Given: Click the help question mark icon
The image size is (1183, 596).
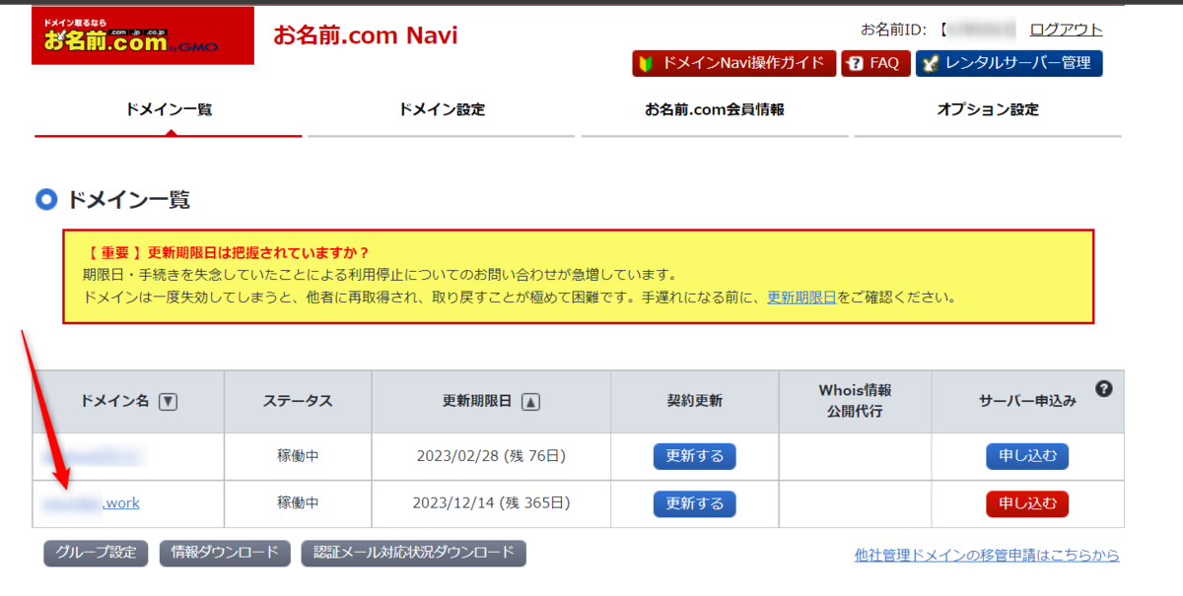Looking at the screenshot, I should [x=1104, y=389].
